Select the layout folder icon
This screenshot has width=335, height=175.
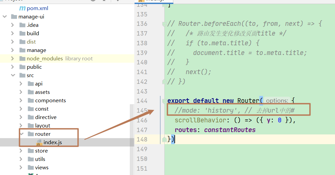coord(31,126)
